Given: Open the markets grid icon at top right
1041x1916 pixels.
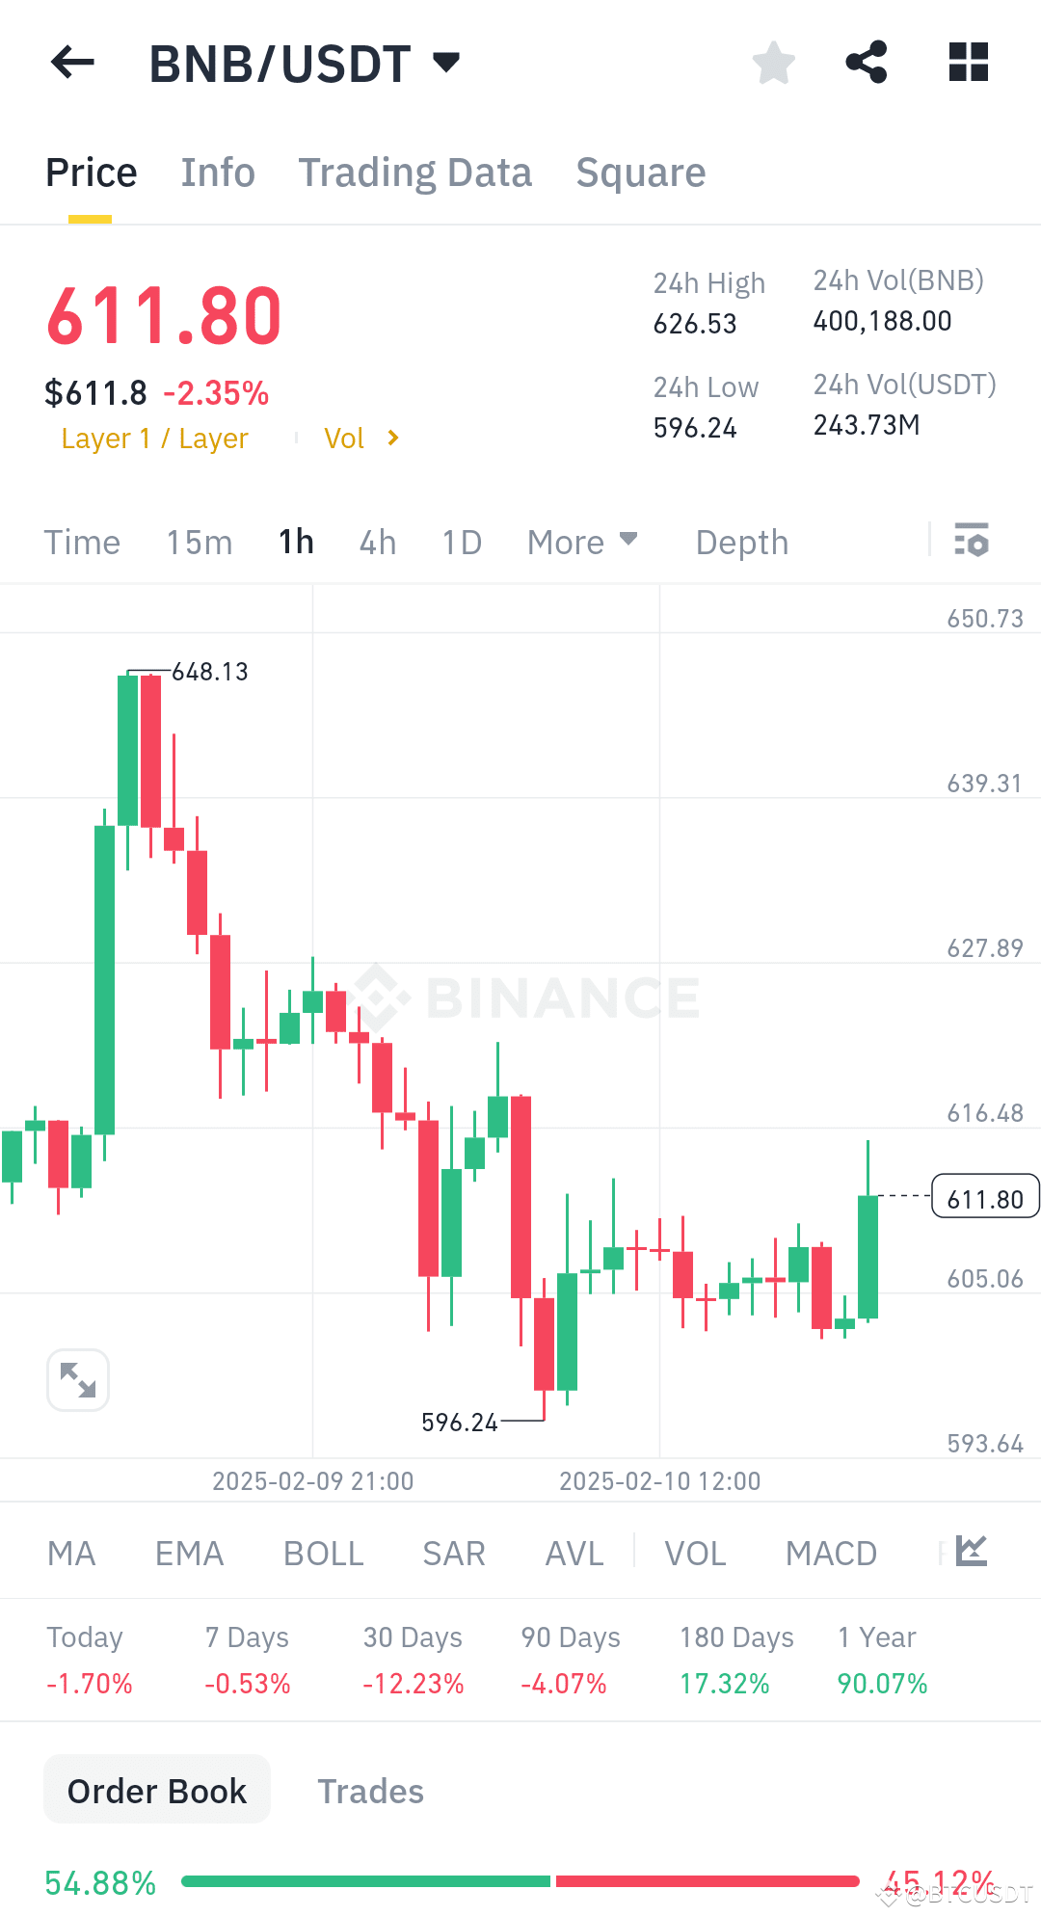Looking at the screenshot, I should [968, 62].
